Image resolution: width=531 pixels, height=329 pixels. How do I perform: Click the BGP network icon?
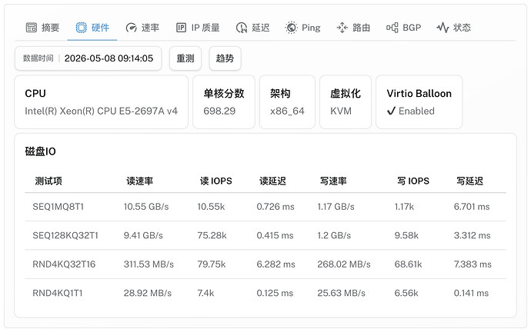[x=392, y=28]
